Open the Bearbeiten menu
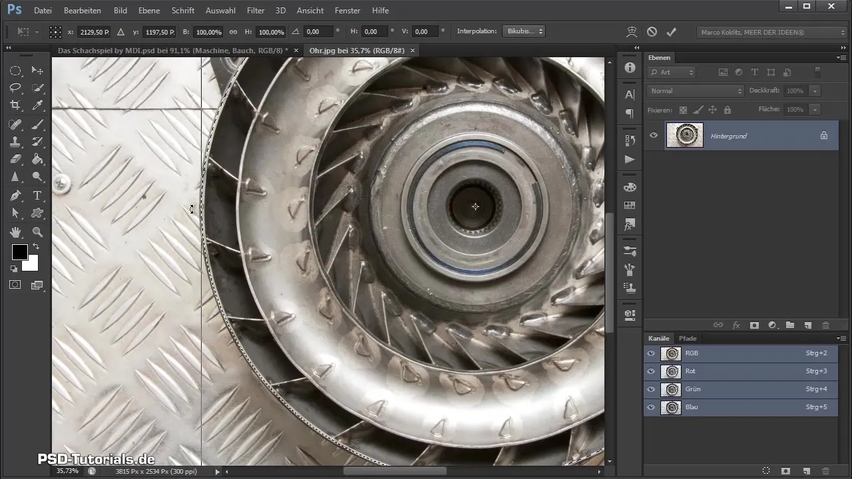The width and height of the screenshot is (852, 479). [x=83, y=11]
